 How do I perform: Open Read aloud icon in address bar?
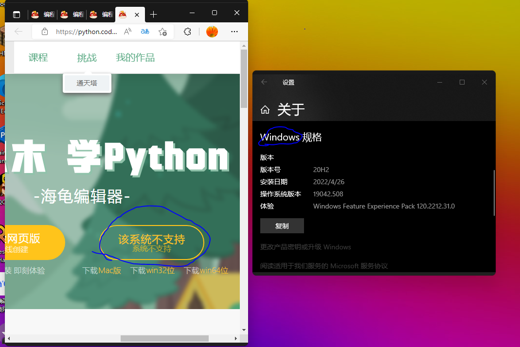click(x=127, y=32)
